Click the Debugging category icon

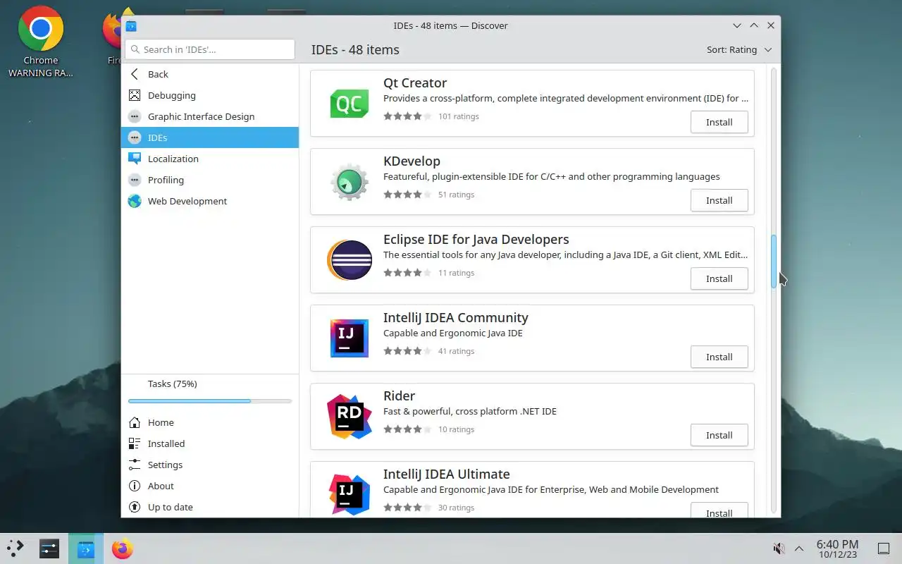(135, 95)
